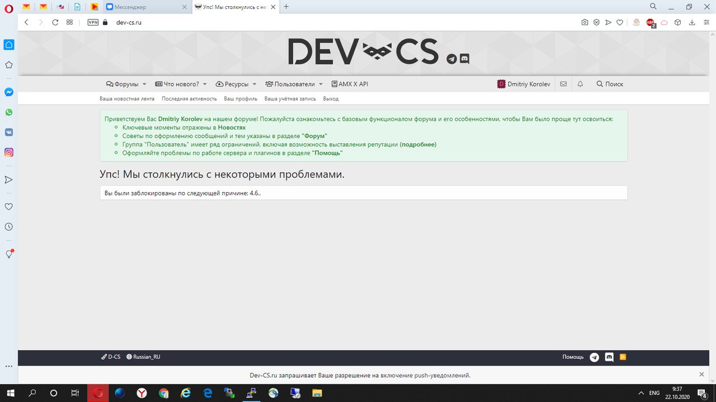
Task: Open the Dev-CS Telegram link in header
Action: 452,59
